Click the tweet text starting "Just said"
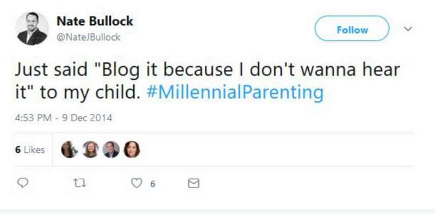Screen dimensions: 435x214 coord(207,81)
